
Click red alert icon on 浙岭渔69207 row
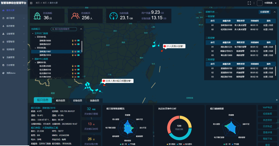point(76,44)
